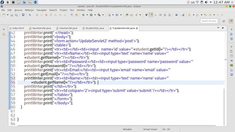Click code line printWriter.print("</form>")
This screenshot has width=235, height=132.
(48, 99)
